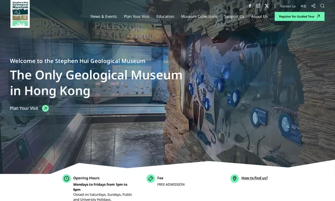The image size is (335, 201).
Task: Click the Stephen Hui Geological Museum logo
Action: [20, 14]
